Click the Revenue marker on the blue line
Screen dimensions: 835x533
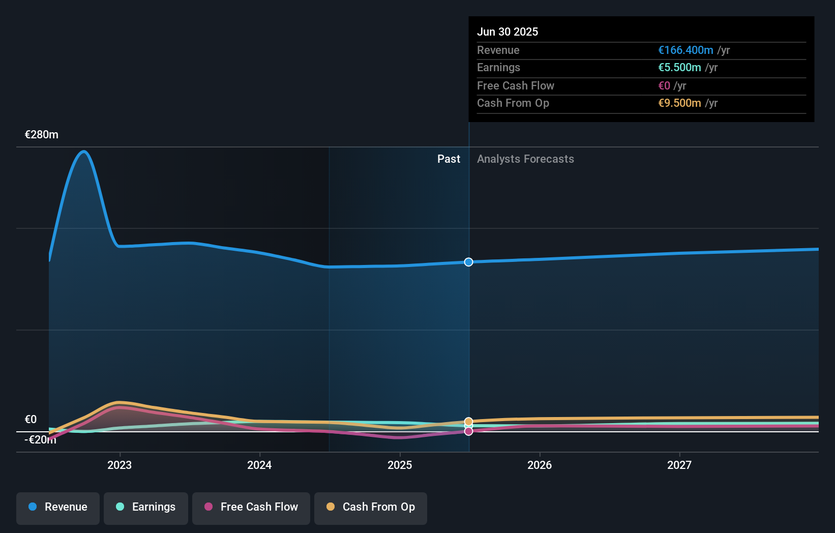click(468, 262)
